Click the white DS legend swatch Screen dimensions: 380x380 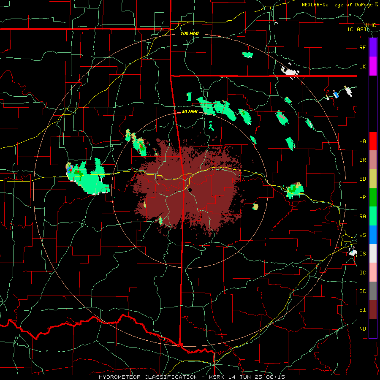(373, 253)
